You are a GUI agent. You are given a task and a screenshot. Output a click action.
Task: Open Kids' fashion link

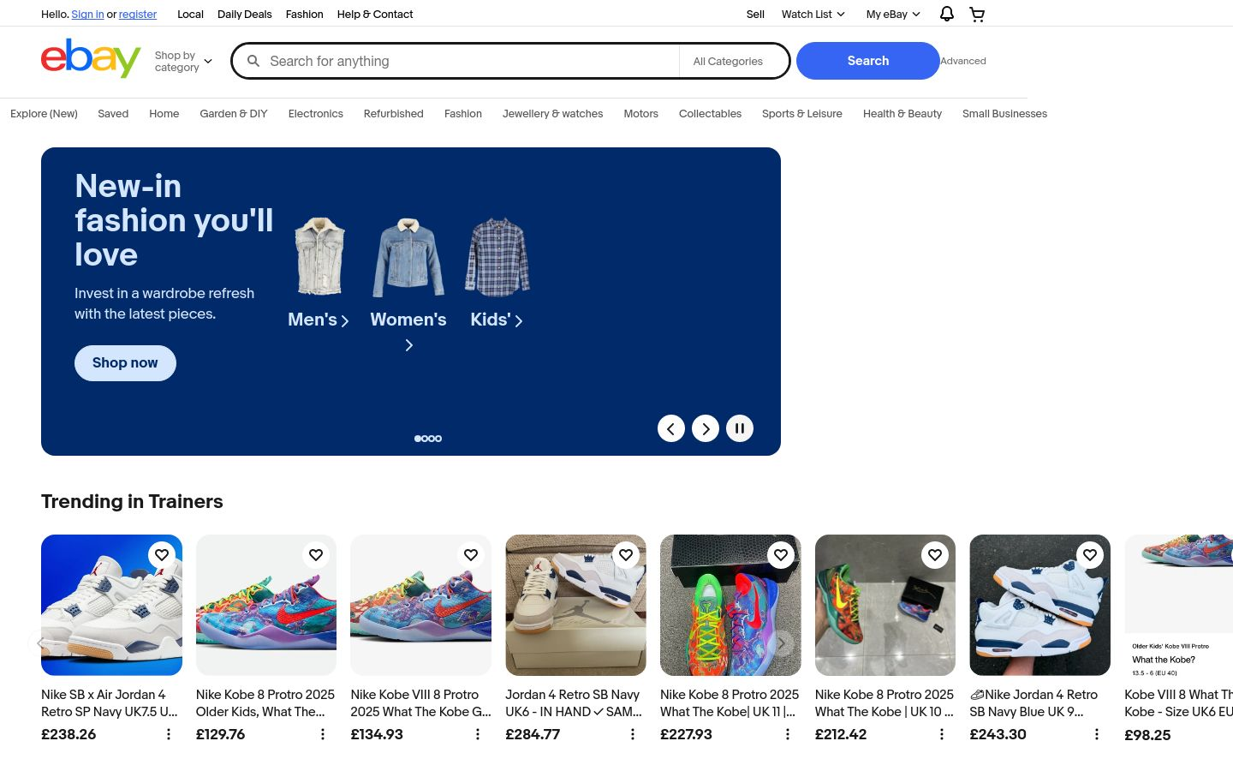click(497, 320)
